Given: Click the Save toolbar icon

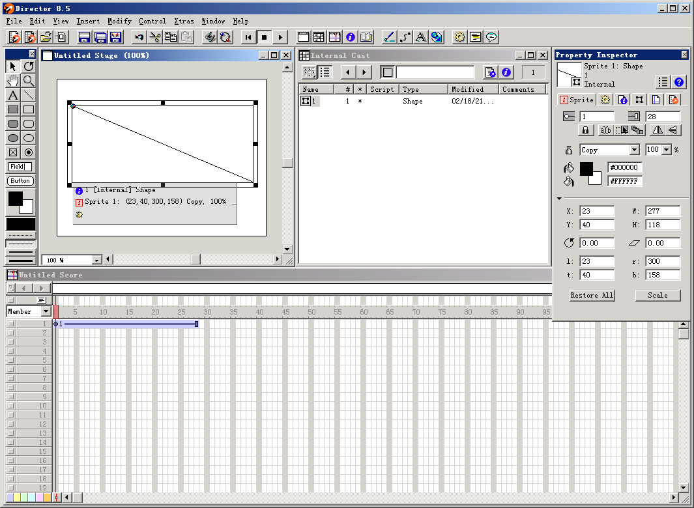Looking at the screenshot, I should click(84, 37).
